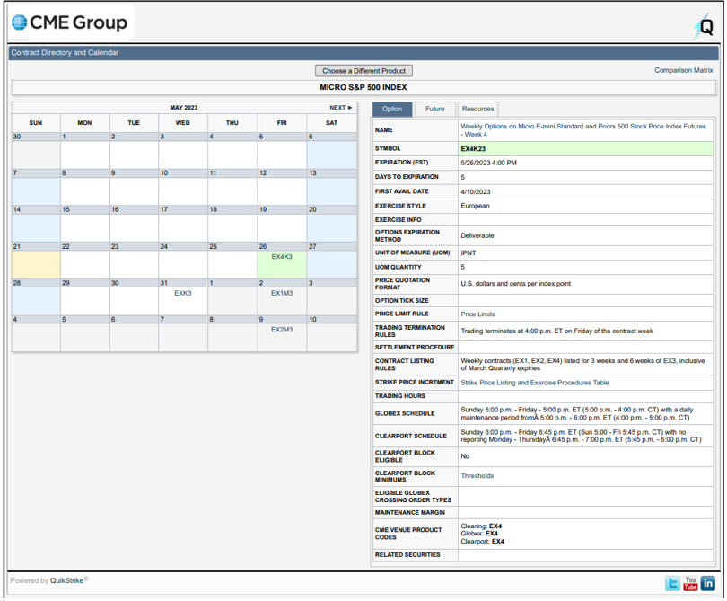Go to next month with NEXT arrow
Image resolution: width=727 pixels, height=601 pixels.
(341, 108)
